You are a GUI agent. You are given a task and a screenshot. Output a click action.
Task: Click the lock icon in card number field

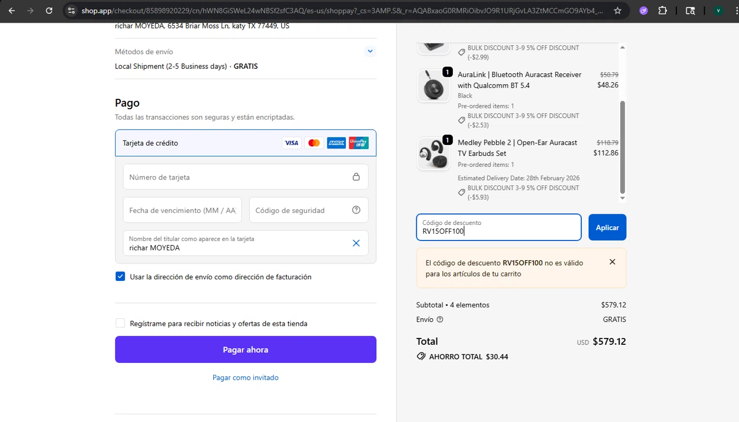(356, 177)
